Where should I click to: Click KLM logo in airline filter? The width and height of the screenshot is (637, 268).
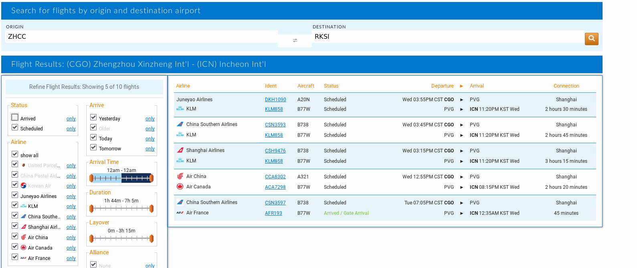(24, 206)
